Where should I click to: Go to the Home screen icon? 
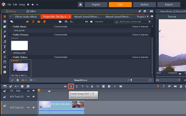click(80, 5)
